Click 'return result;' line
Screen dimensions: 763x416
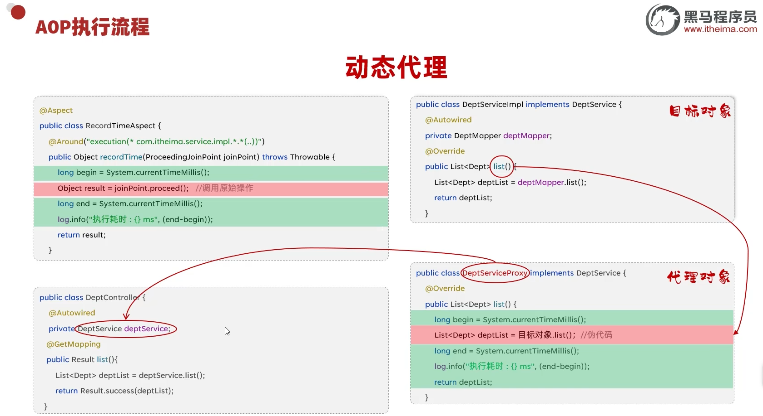81,235
